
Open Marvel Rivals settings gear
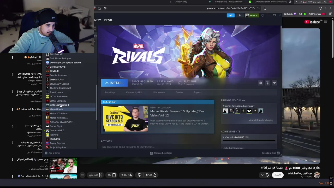pyautogui.click(x=260, y=83)
